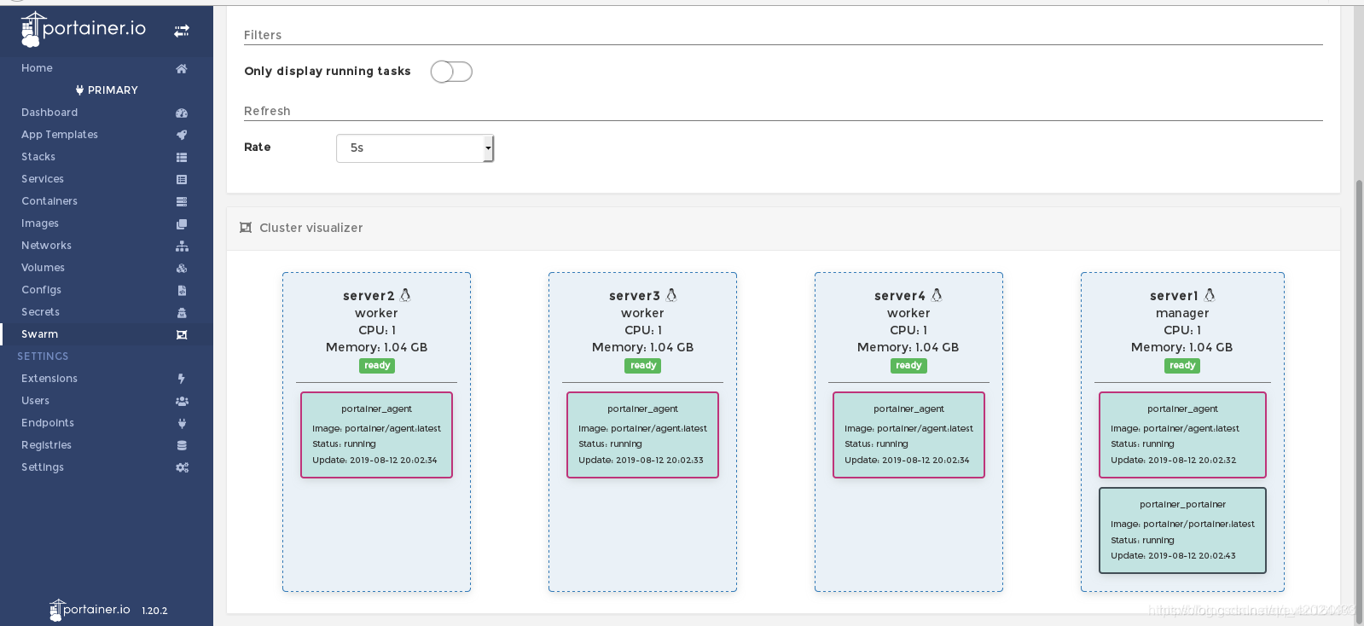Click the Settings gears icon
Image resolution: width=1364 pixels, height=626 pixels.
pos(182,467)
